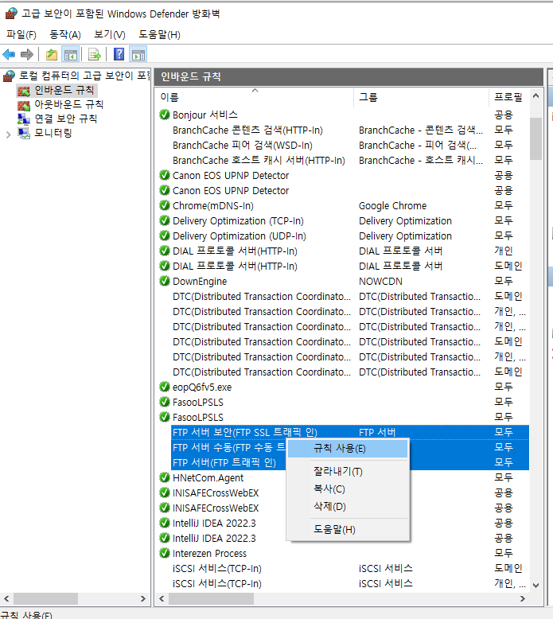Open the 도움말(H) menu bar item
553x619 pixels.
[x=159, y=35]
